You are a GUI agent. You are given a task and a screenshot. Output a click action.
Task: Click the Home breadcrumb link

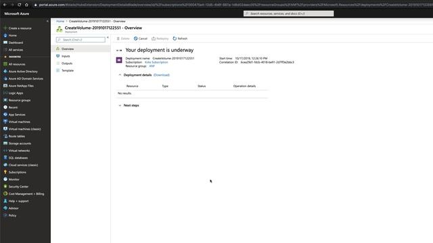(x=60, y=21)
